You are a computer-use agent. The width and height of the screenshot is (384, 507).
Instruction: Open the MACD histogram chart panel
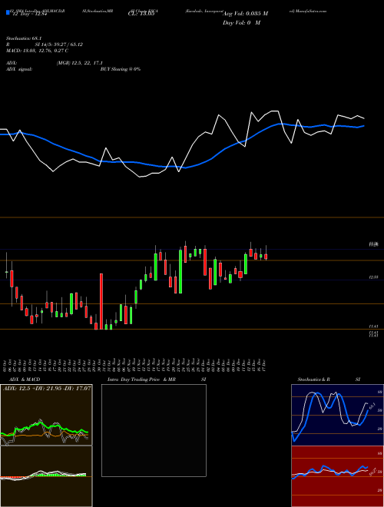pyautogui.click(x=46, y=476)
